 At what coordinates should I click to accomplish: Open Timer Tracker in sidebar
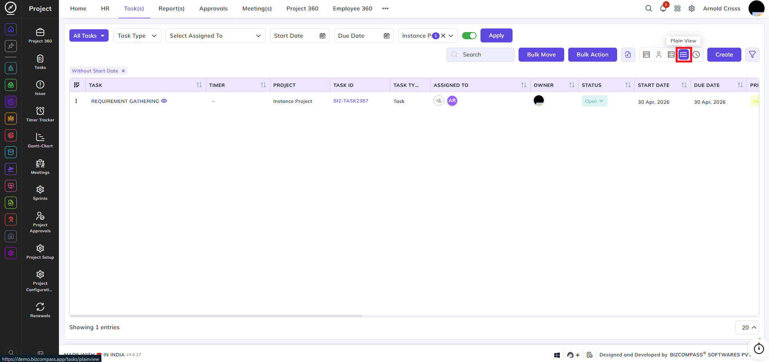coord(40,115)
